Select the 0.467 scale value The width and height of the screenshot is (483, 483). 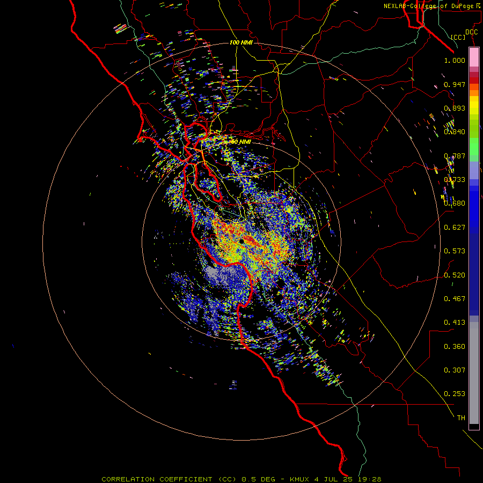click(x=455, y=298)
